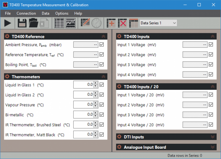Click the application logo icon in title bar
The height and width of the screenshot is (159, 221).
click(5, 5)
